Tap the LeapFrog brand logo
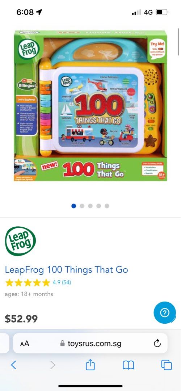The width and height of the screenshot is (181, 391). click(x=20, y=241)
